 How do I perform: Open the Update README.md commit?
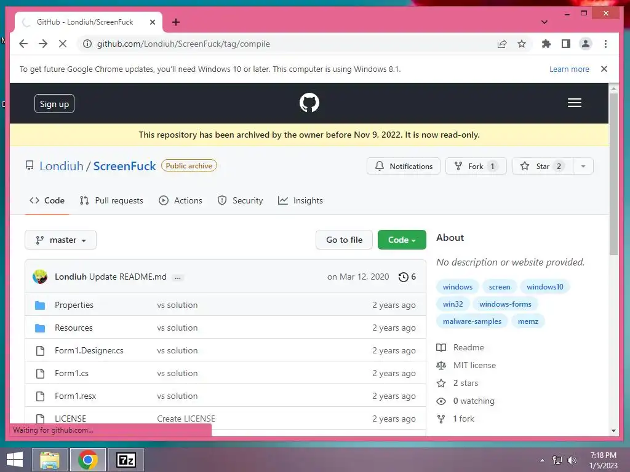click(128, 277)
